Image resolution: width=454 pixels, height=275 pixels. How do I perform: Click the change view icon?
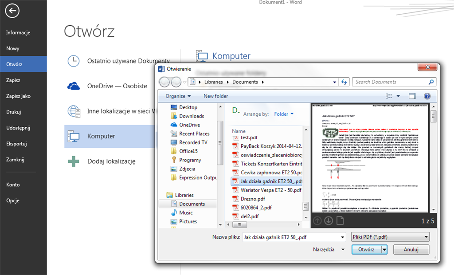click(x=389, y=96)
